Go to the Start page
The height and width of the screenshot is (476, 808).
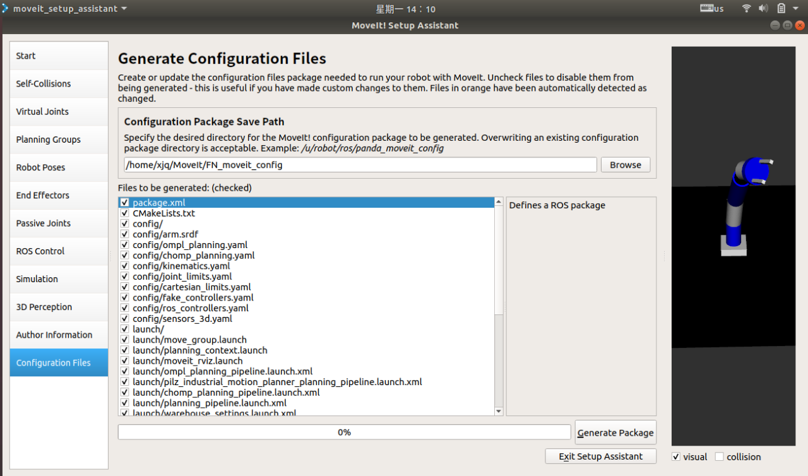click(x=59, y=56)
